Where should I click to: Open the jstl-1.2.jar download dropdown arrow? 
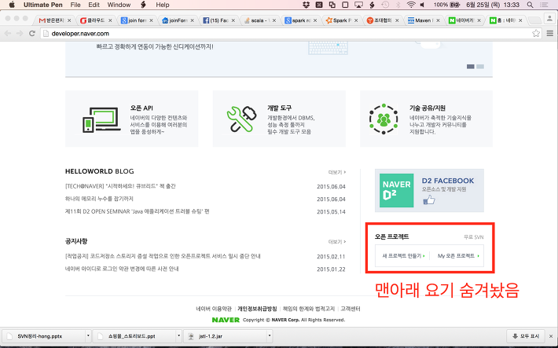click(270, 336)
